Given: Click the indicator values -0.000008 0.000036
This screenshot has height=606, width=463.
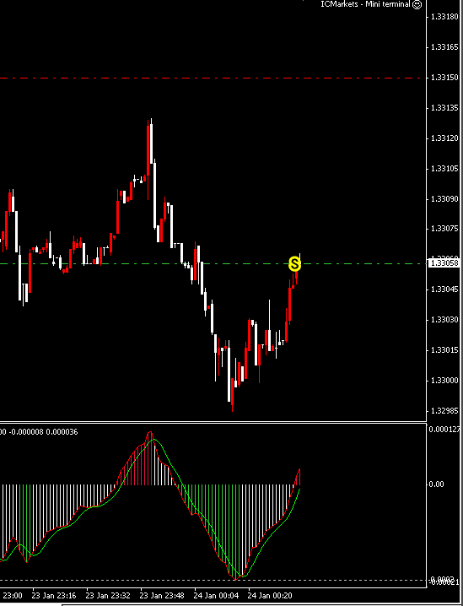Looking at the screenshot, I should (41, 431).
